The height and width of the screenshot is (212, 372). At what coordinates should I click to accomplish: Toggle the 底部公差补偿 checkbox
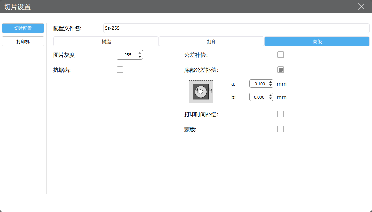click(x=281, y=70)
